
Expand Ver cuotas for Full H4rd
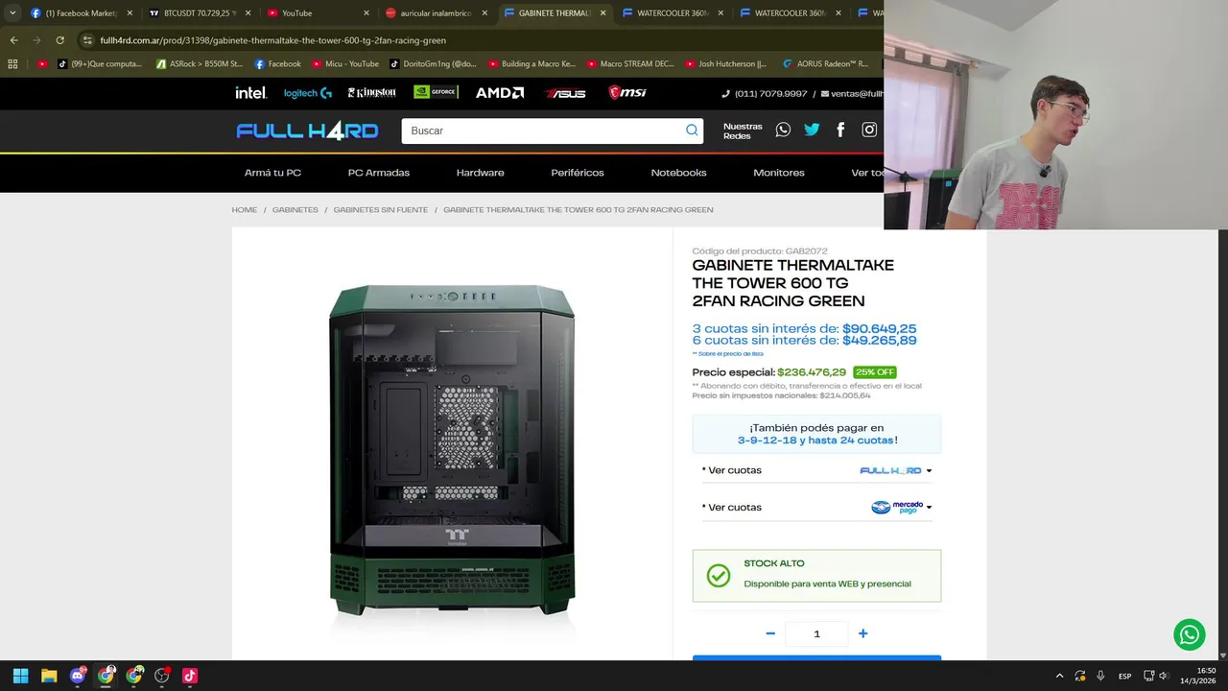pos(816,470)
